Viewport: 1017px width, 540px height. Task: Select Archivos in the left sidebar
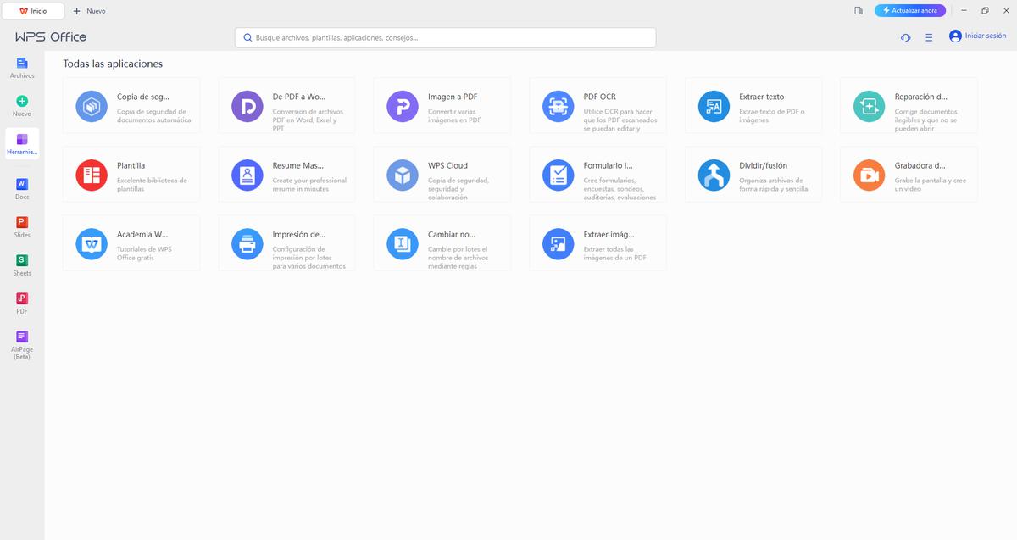coord(22,68)
